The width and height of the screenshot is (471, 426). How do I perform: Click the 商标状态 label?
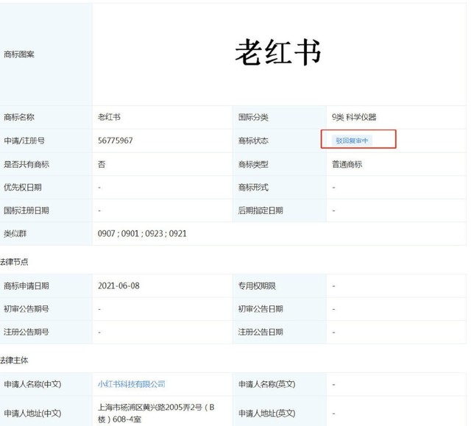point(253,141)
